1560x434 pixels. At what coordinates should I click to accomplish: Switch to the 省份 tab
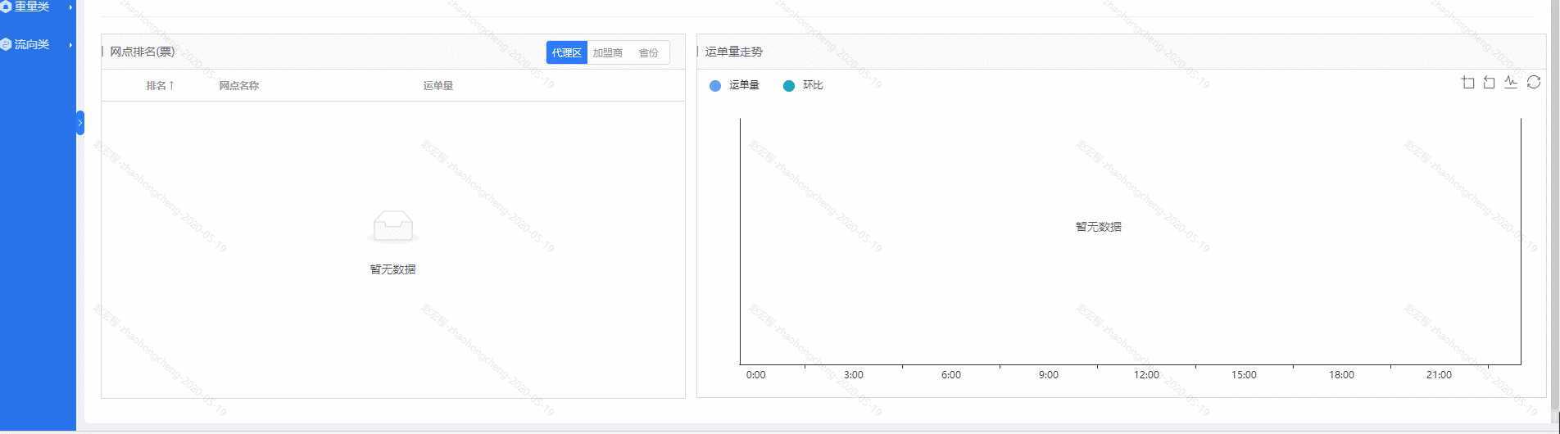(x=648, y=52)
